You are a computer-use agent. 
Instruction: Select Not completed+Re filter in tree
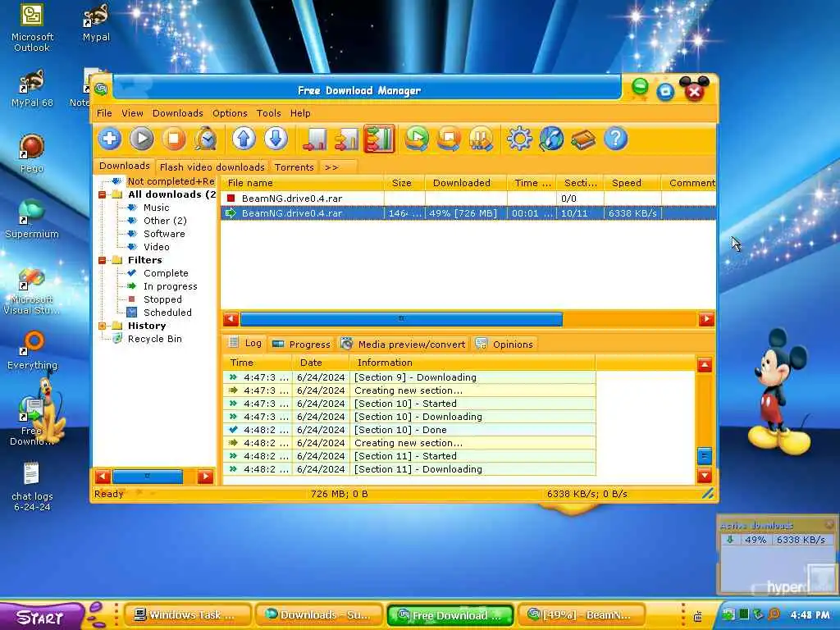pos(171,181)
